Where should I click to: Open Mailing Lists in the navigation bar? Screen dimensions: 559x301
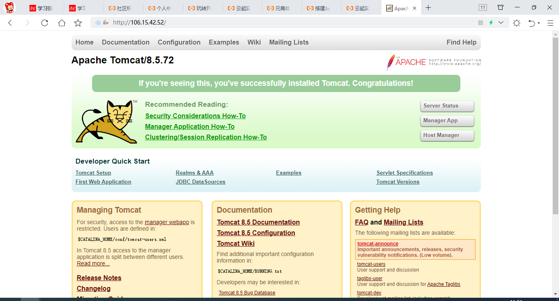pyautogui.click(x=289, y=43)
